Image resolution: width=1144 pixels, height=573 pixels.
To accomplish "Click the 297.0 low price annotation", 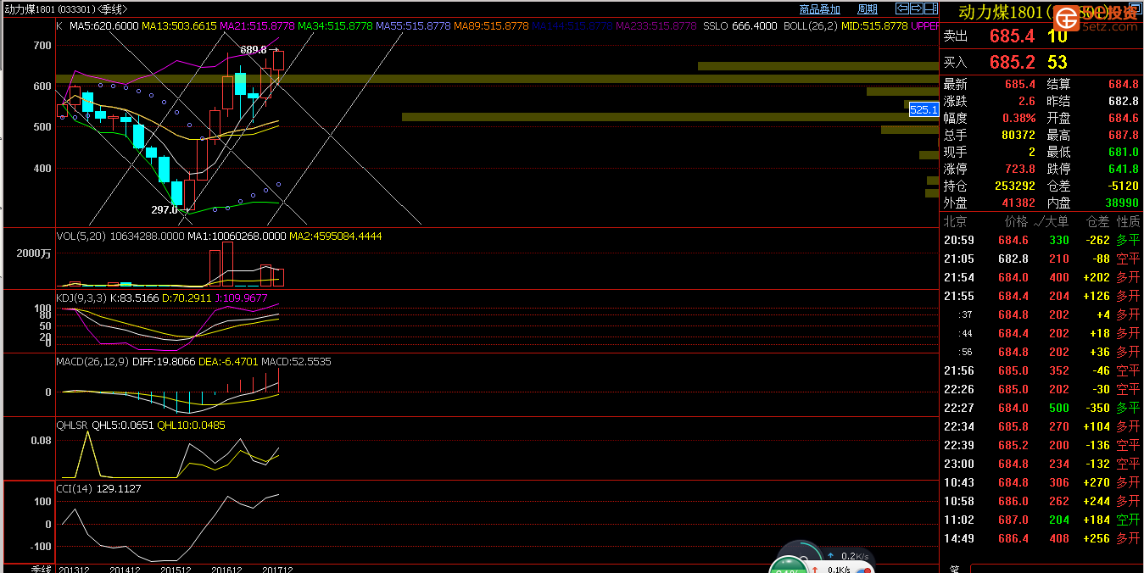I will [x=165, y=209].
